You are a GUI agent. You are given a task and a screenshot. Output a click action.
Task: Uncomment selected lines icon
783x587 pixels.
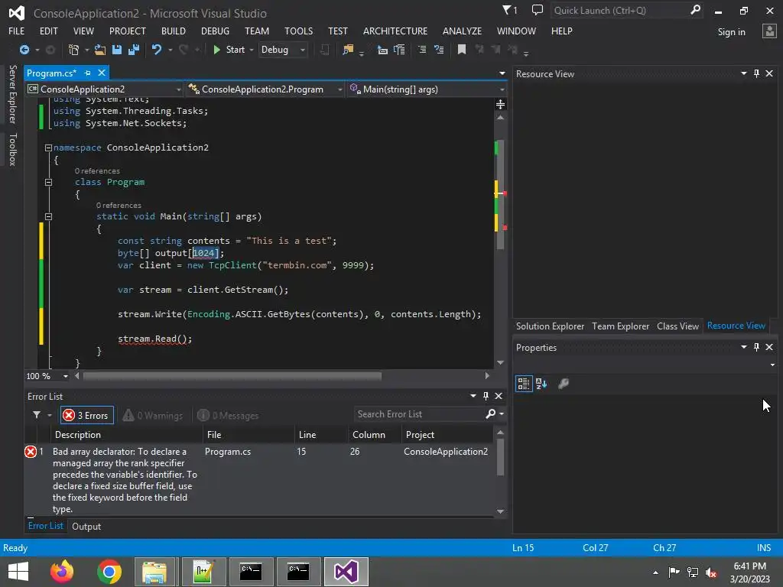tap(439, 50)
